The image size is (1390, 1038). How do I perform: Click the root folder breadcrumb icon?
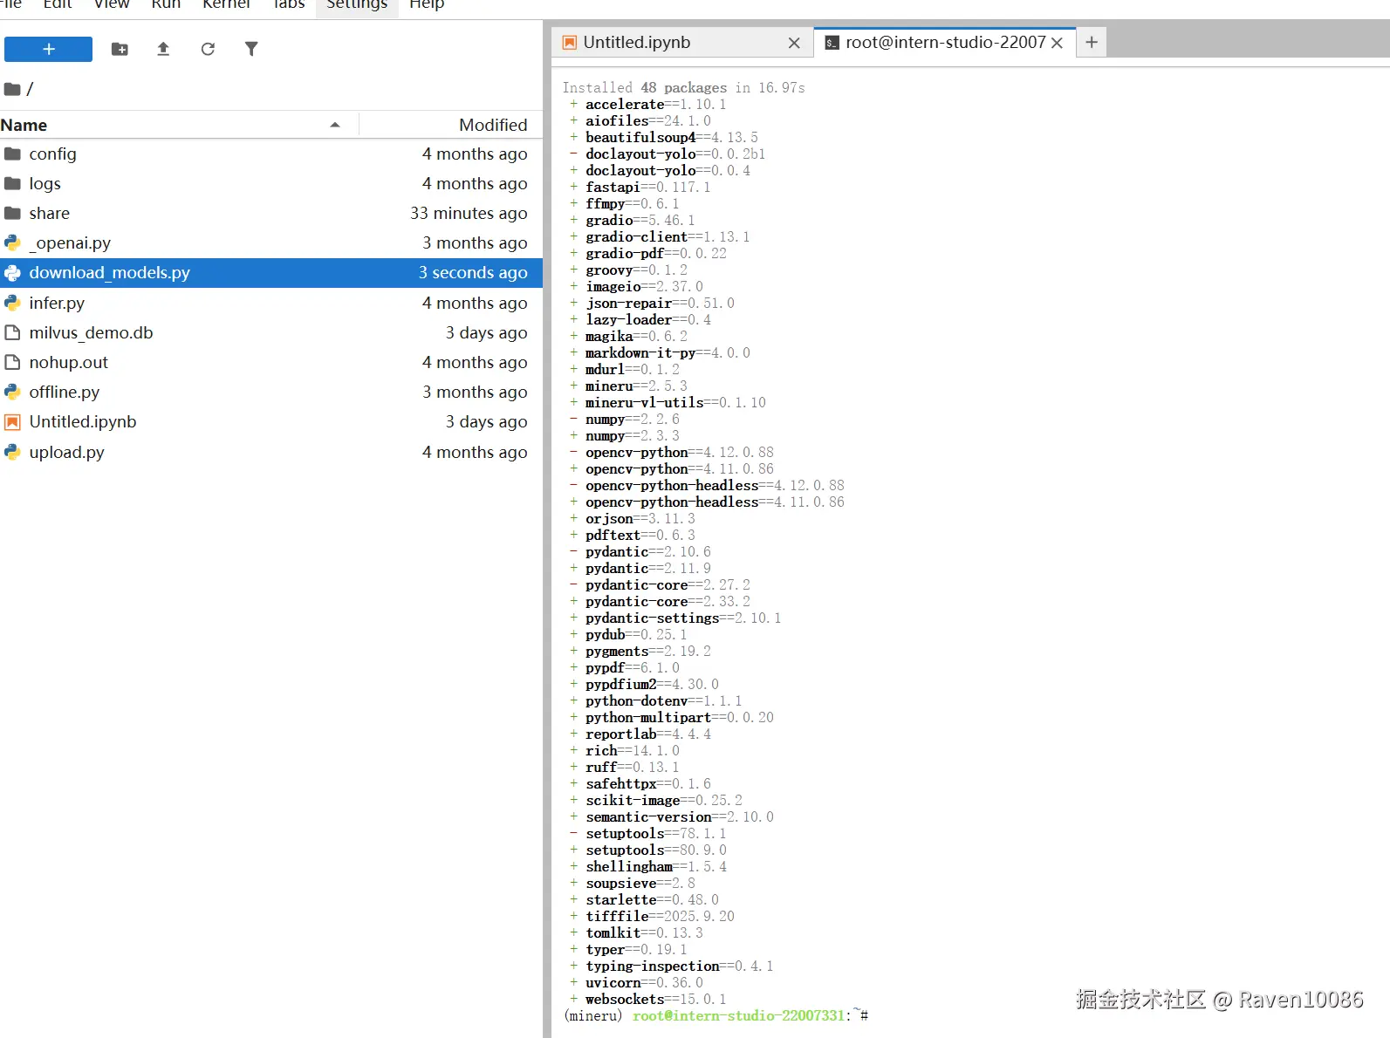click(x=12, y=89)
